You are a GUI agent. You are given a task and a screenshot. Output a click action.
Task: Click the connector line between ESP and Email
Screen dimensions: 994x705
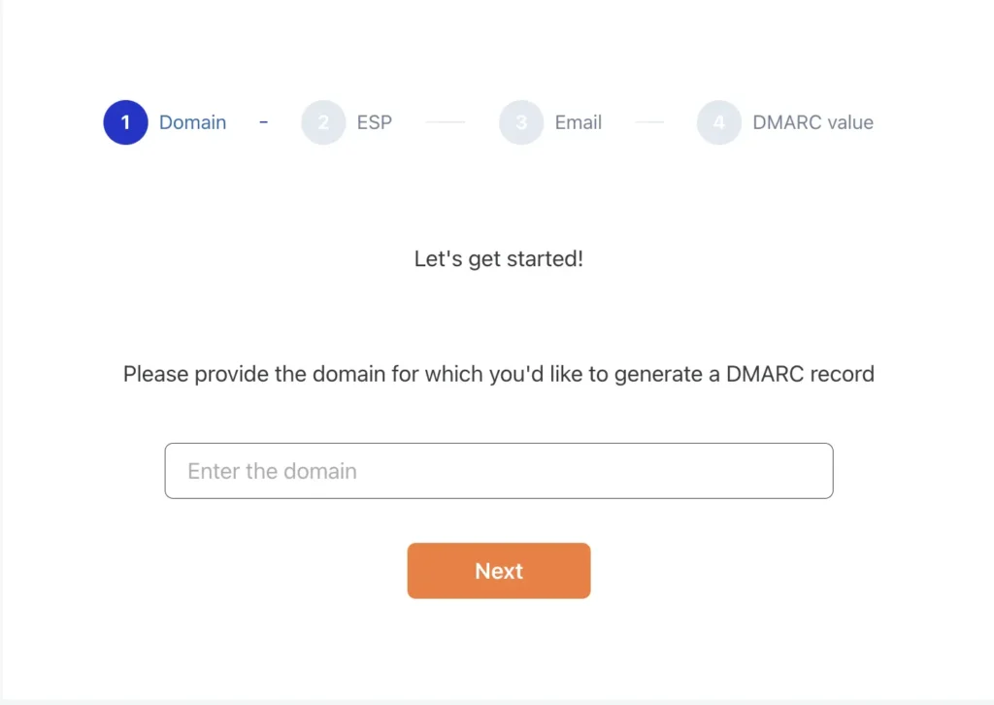coord(445,122)
